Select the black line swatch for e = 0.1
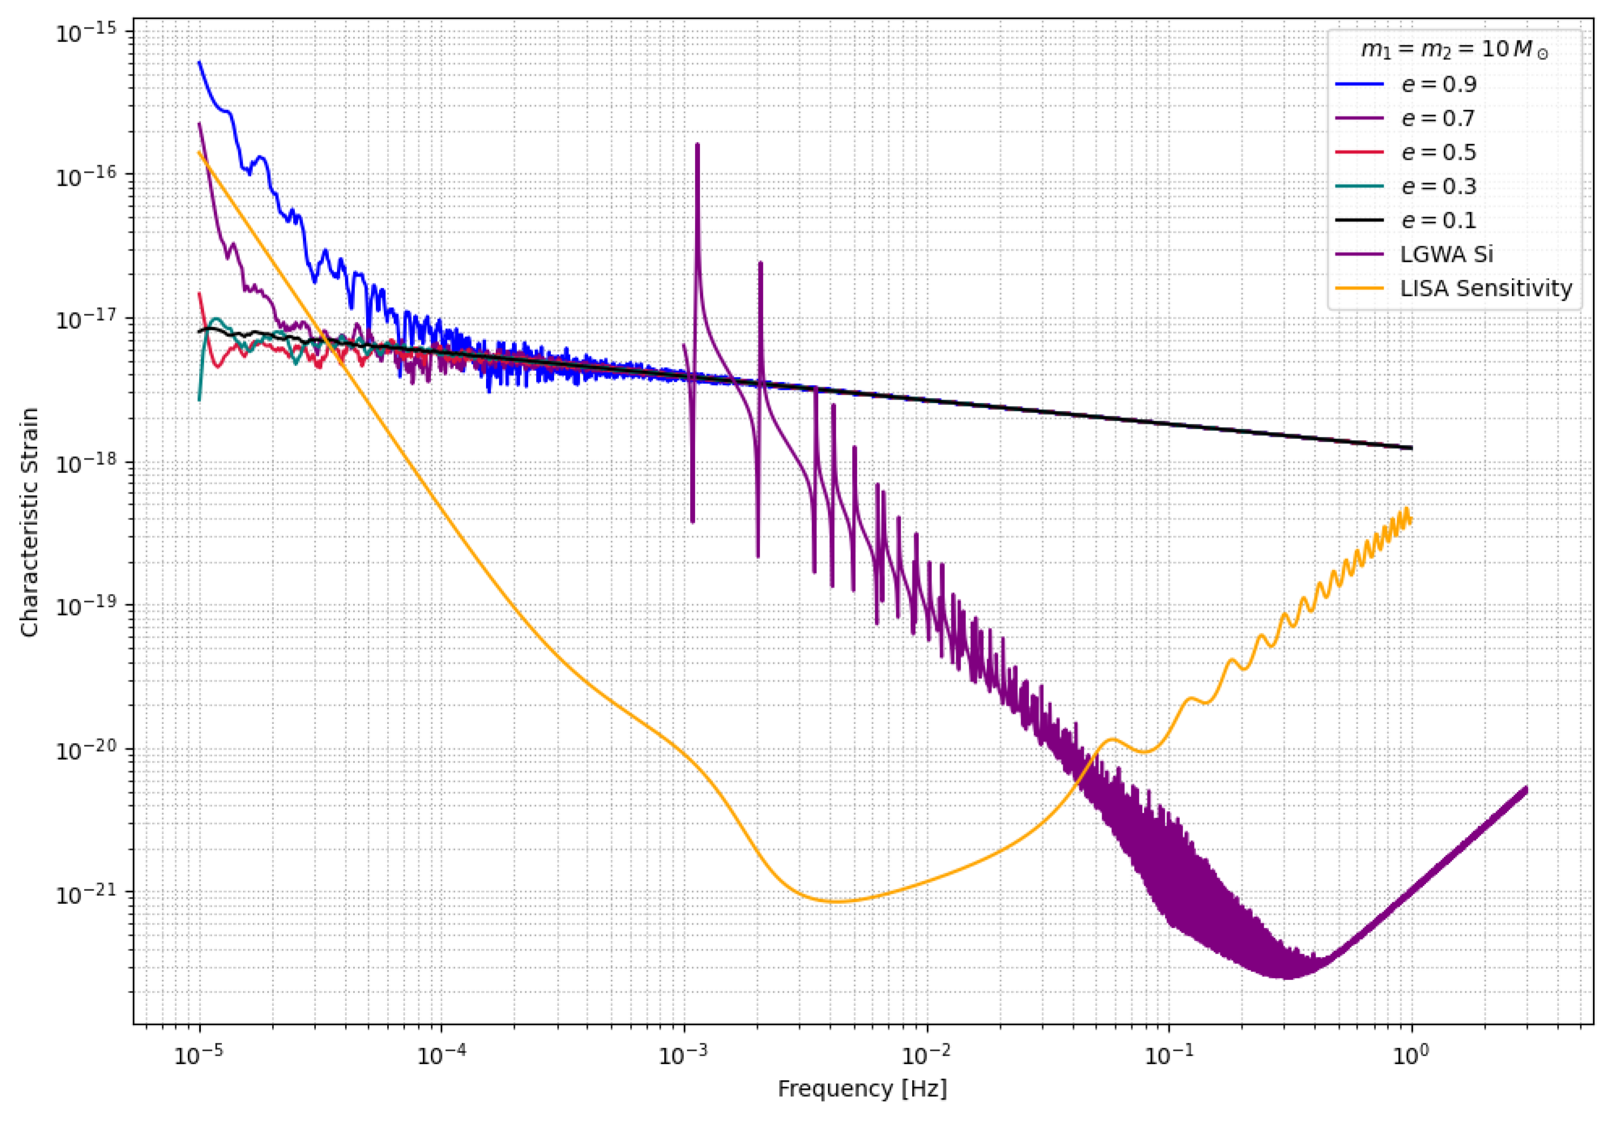This screenshot has width=1620, height=1122. [1359, 221]
